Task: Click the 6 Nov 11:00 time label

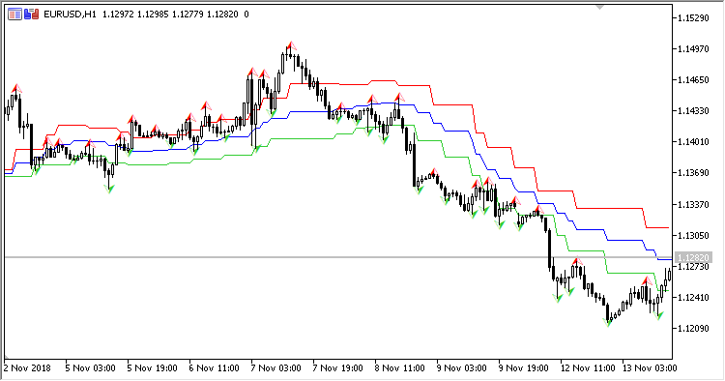Action: 214,368
